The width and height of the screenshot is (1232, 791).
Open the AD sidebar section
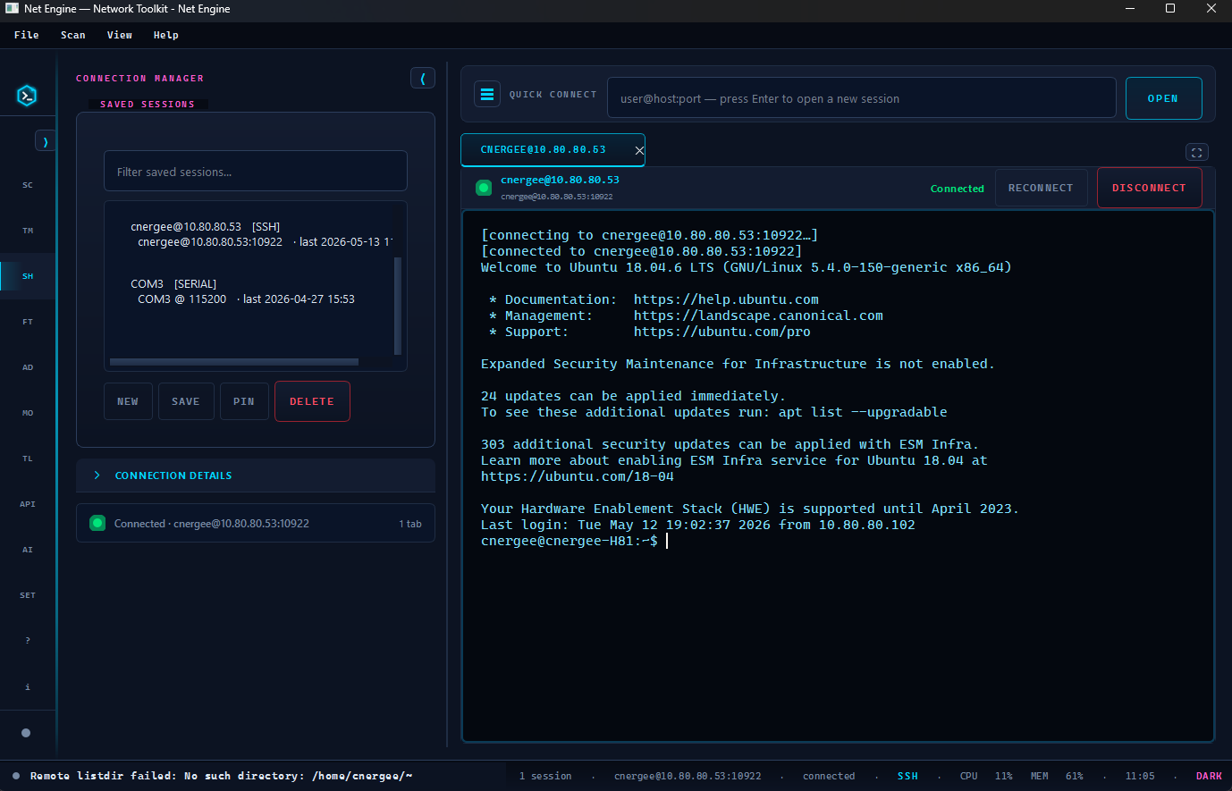[28, 367]
